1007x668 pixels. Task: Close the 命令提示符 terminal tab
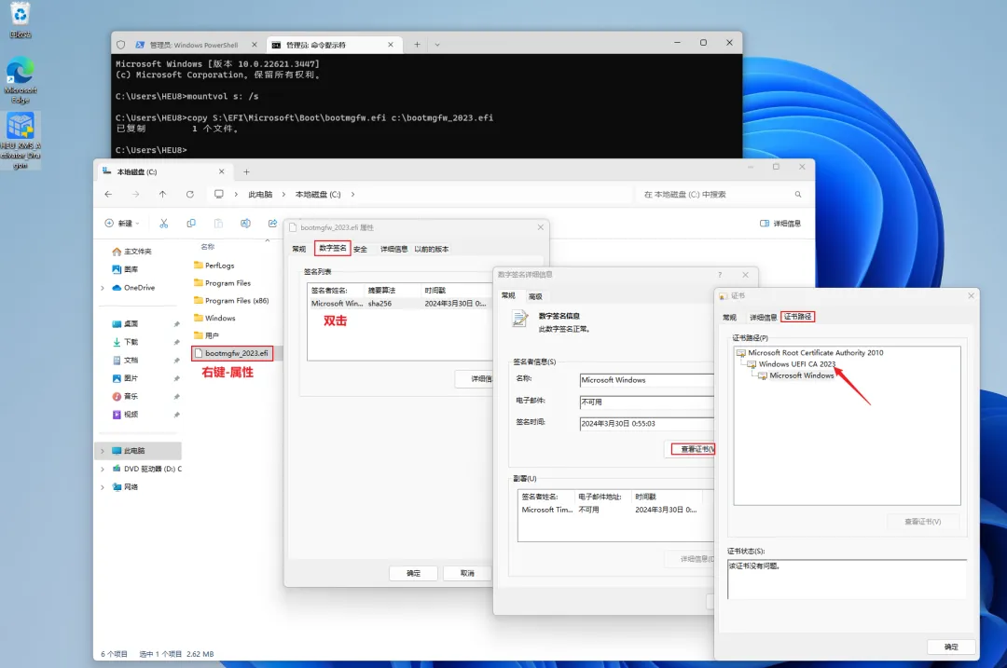pyautogui.click(x=391, y=45)
